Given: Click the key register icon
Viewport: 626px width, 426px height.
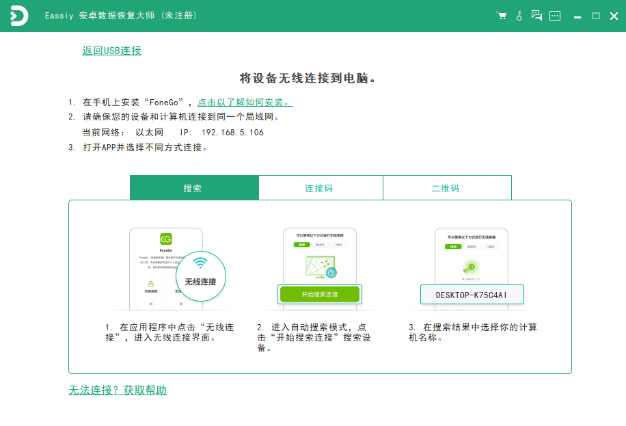Looking at the screenshot, I should (519, 16).
